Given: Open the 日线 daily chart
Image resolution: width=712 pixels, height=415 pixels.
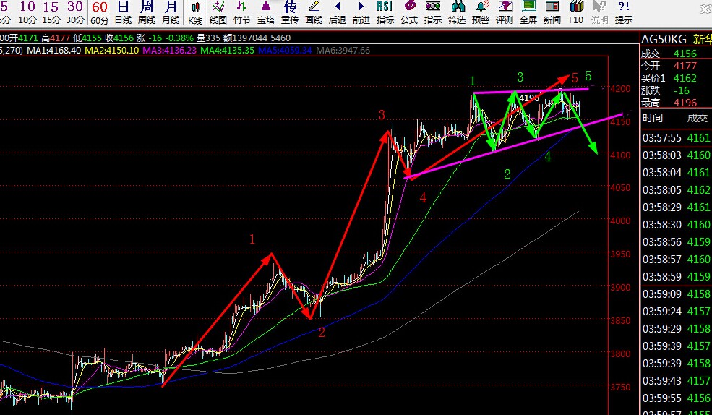Looking at the screenshot, I should tap(123, 12).
